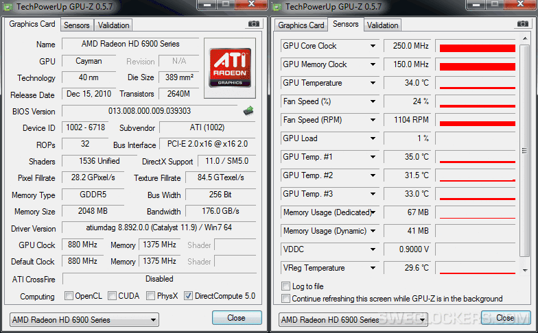
Task: Select the Sensors tab in right window
Action: pos(346,24)
